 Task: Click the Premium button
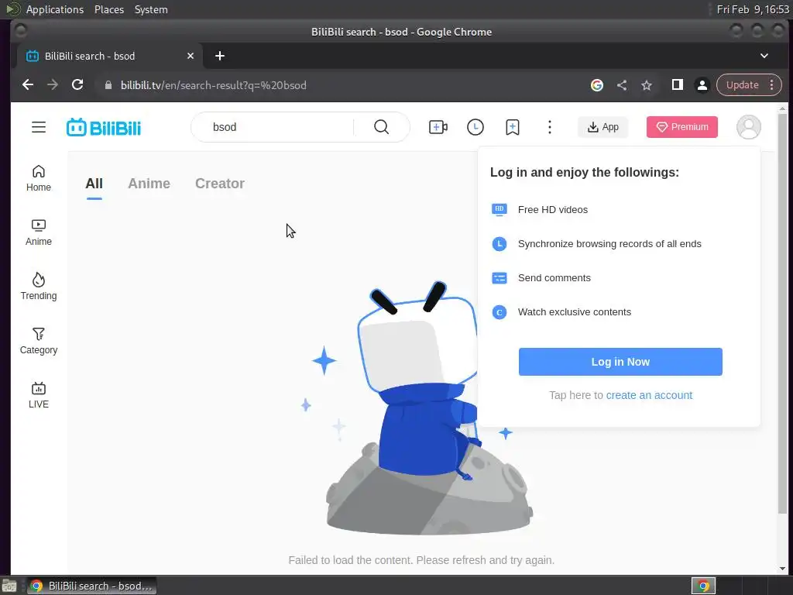pyautogui.click(x=681, y=127)
